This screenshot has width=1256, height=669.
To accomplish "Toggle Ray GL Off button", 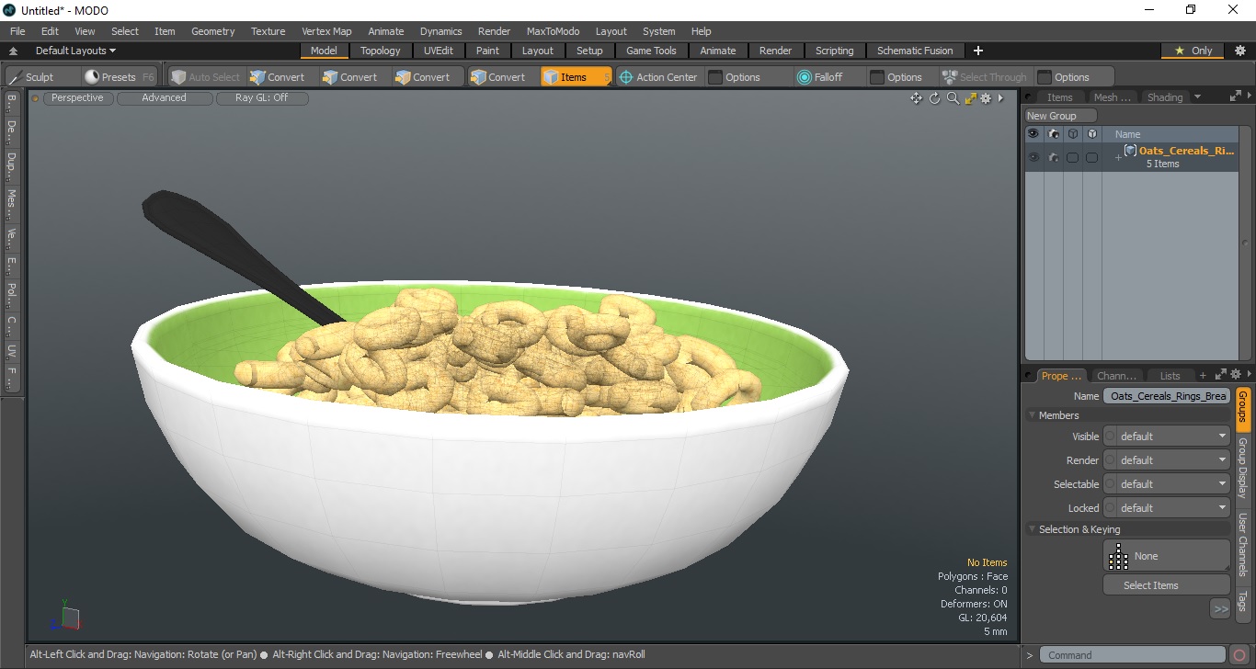I will (x=262, y=97).
